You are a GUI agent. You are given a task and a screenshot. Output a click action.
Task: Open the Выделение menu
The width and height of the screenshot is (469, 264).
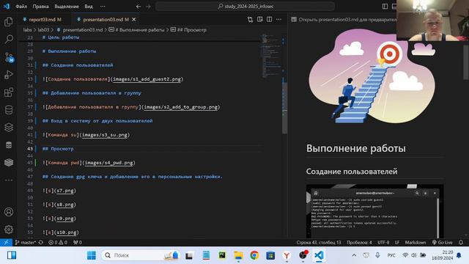coord(67,7)
